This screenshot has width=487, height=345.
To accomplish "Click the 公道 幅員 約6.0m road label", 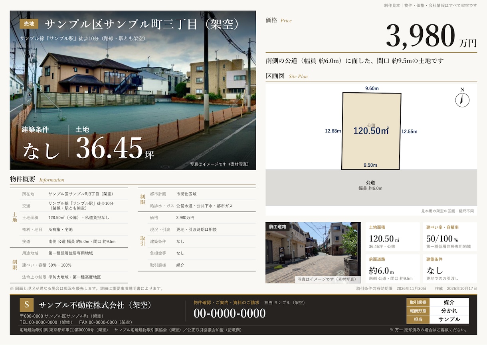I will click(x=370, y=185).
